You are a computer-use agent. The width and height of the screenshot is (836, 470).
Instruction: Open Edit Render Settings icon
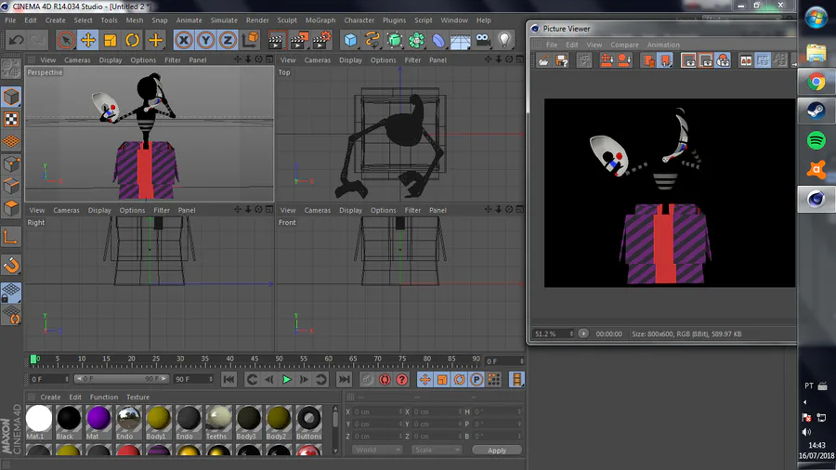[x=321, y=40]
